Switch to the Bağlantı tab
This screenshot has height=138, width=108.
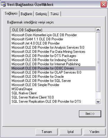[26, 14]
